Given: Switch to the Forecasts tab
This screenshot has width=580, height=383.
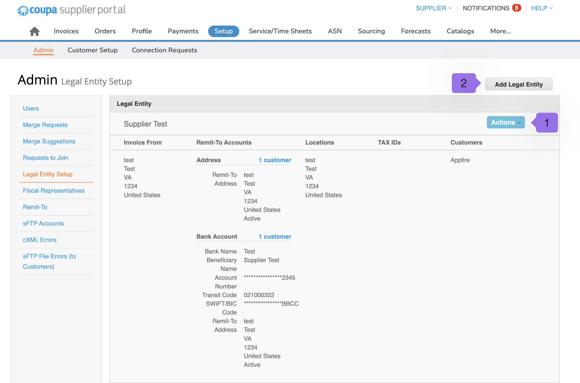Looking at the screenshot, I should pos(416,31).
